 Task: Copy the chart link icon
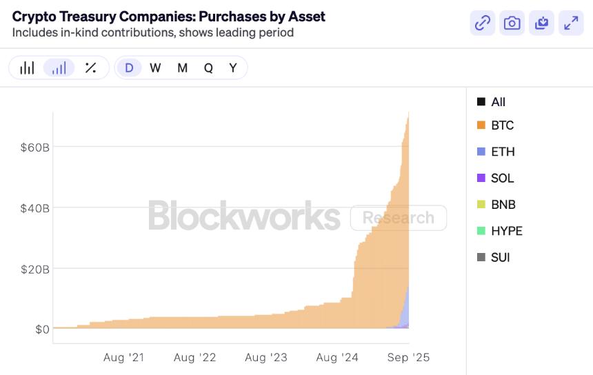click(x=483, y=23)
